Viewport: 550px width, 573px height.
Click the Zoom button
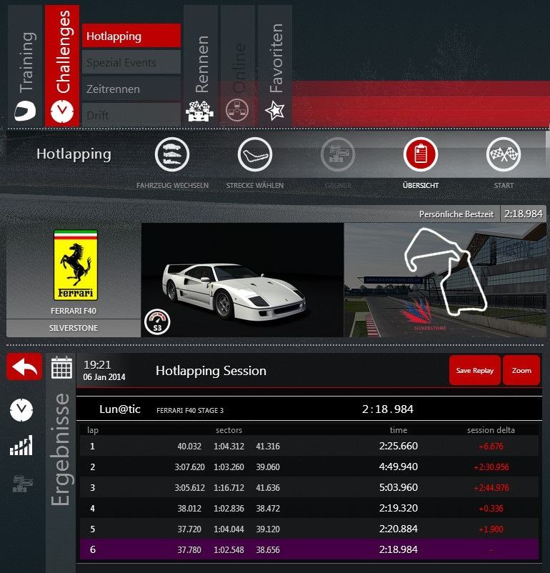click(x=521, y=370)
